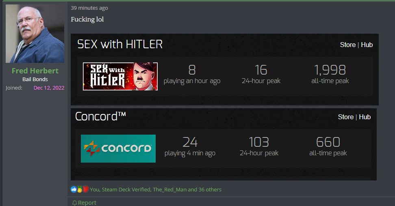This screenshot has height=206, width=395.
Task: Click the '39 minutes ago' post timestamp
Action: 89,8
